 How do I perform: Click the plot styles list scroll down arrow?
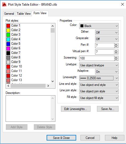tap(53, 81)
